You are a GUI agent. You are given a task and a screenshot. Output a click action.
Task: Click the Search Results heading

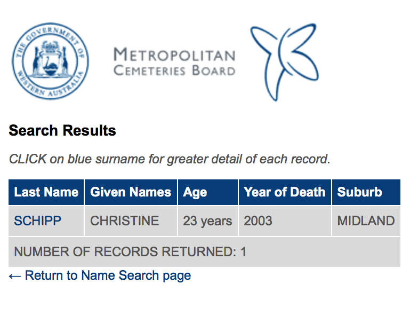pyautogui.click(x=62, y=130)
